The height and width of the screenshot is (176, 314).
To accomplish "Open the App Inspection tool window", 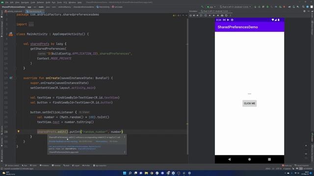I will coord(100,166).
